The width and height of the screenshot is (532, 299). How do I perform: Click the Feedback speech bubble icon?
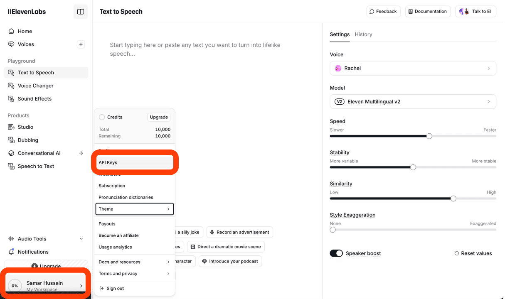click(372, 12)
